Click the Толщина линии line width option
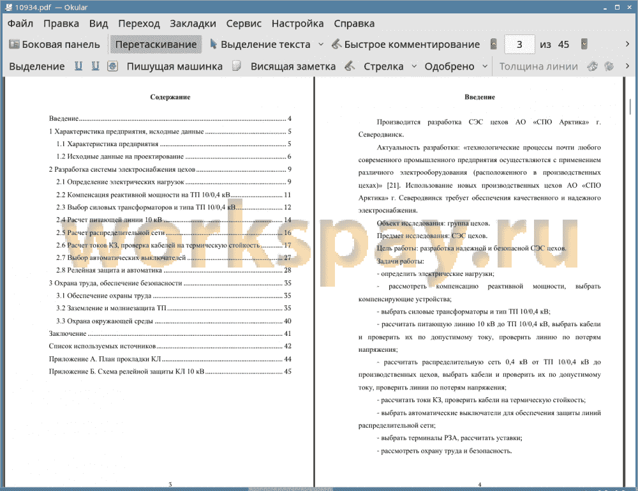 coord(538,66)
